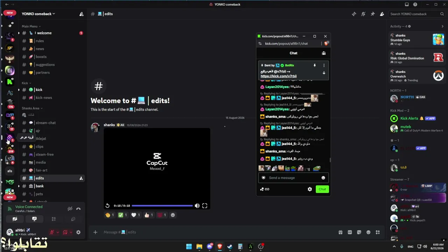The image size is (448, 252).
Task: Open the emoji picker in Discord message bar
Action: pyautogui.click(x=368, y=232)
